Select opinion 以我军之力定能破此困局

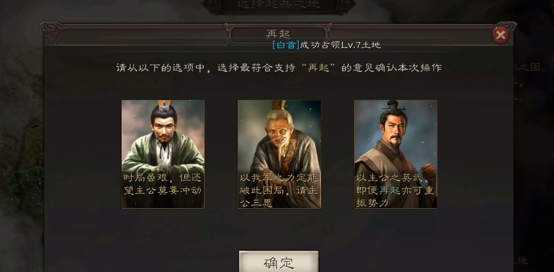click(x=279, y=190)
